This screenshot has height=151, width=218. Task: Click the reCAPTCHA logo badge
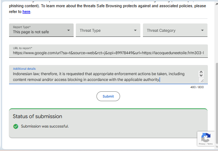coord(205,137)
